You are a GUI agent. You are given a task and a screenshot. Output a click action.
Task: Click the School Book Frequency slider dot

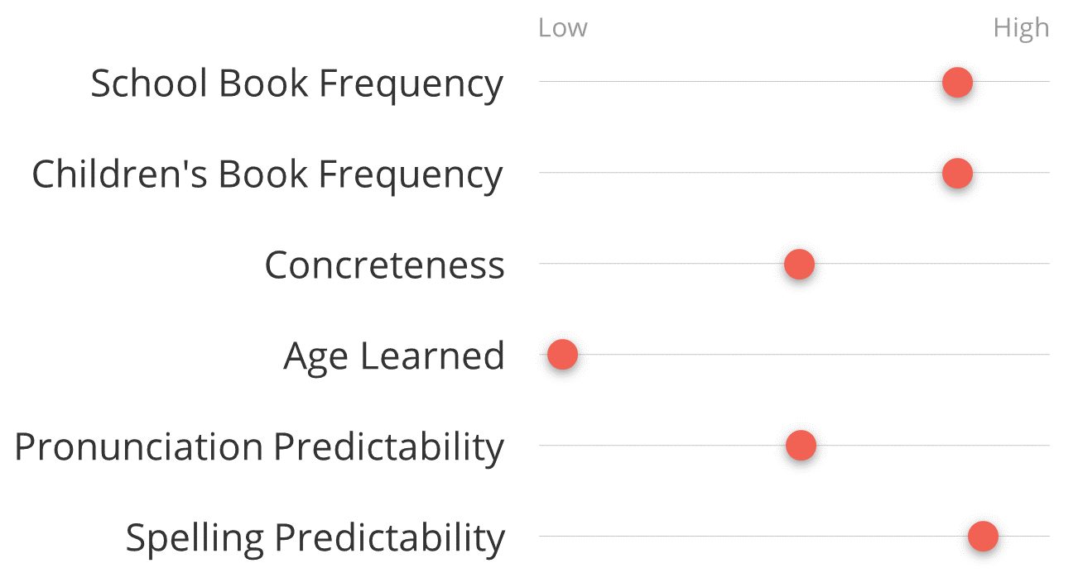[x=957, y=82]
